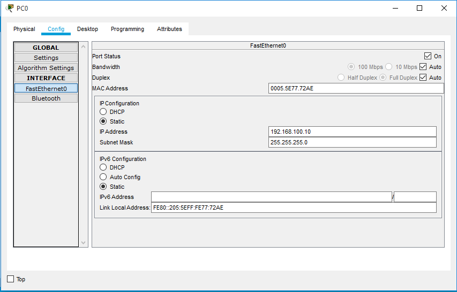Image resolution: width=457 pixels, height=292 pixels.
Task: Uncheck the Duplex Auto checkbox
Action: (x=423, y=78)
